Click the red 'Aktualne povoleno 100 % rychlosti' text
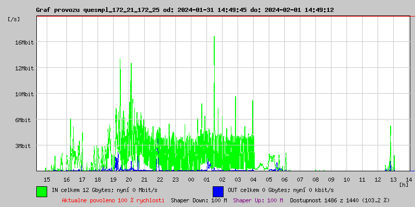The width and height of the screenshot is (415, 207). point(113,200)
